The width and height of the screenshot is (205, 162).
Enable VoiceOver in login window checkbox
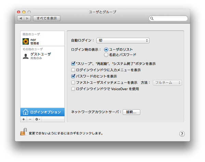[73, 89]
